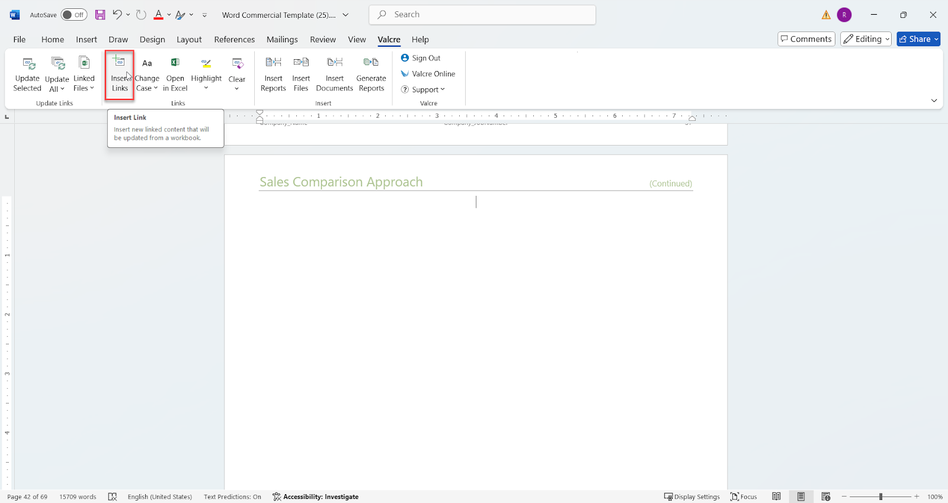Undo the last action
Viewport: 948px width, 503px height.
tap(117, 15)
